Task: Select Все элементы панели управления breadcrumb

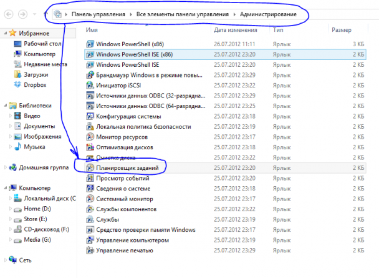Action: click(x=182, y=14)
